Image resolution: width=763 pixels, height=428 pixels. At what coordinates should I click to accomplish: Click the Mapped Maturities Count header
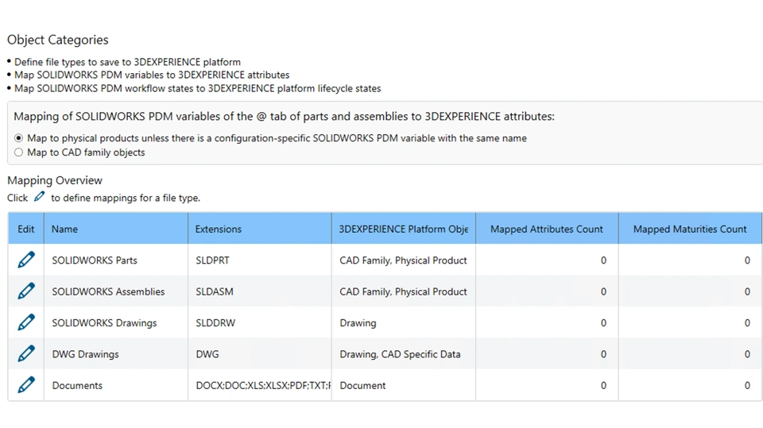(x=690, y=229)
